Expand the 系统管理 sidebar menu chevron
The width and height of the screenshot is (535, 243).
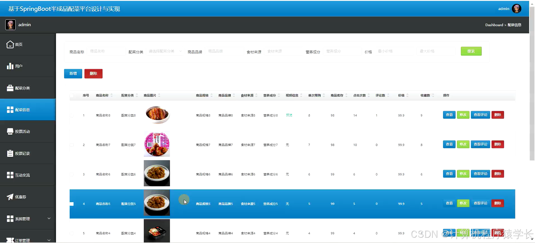pos(49,218)
